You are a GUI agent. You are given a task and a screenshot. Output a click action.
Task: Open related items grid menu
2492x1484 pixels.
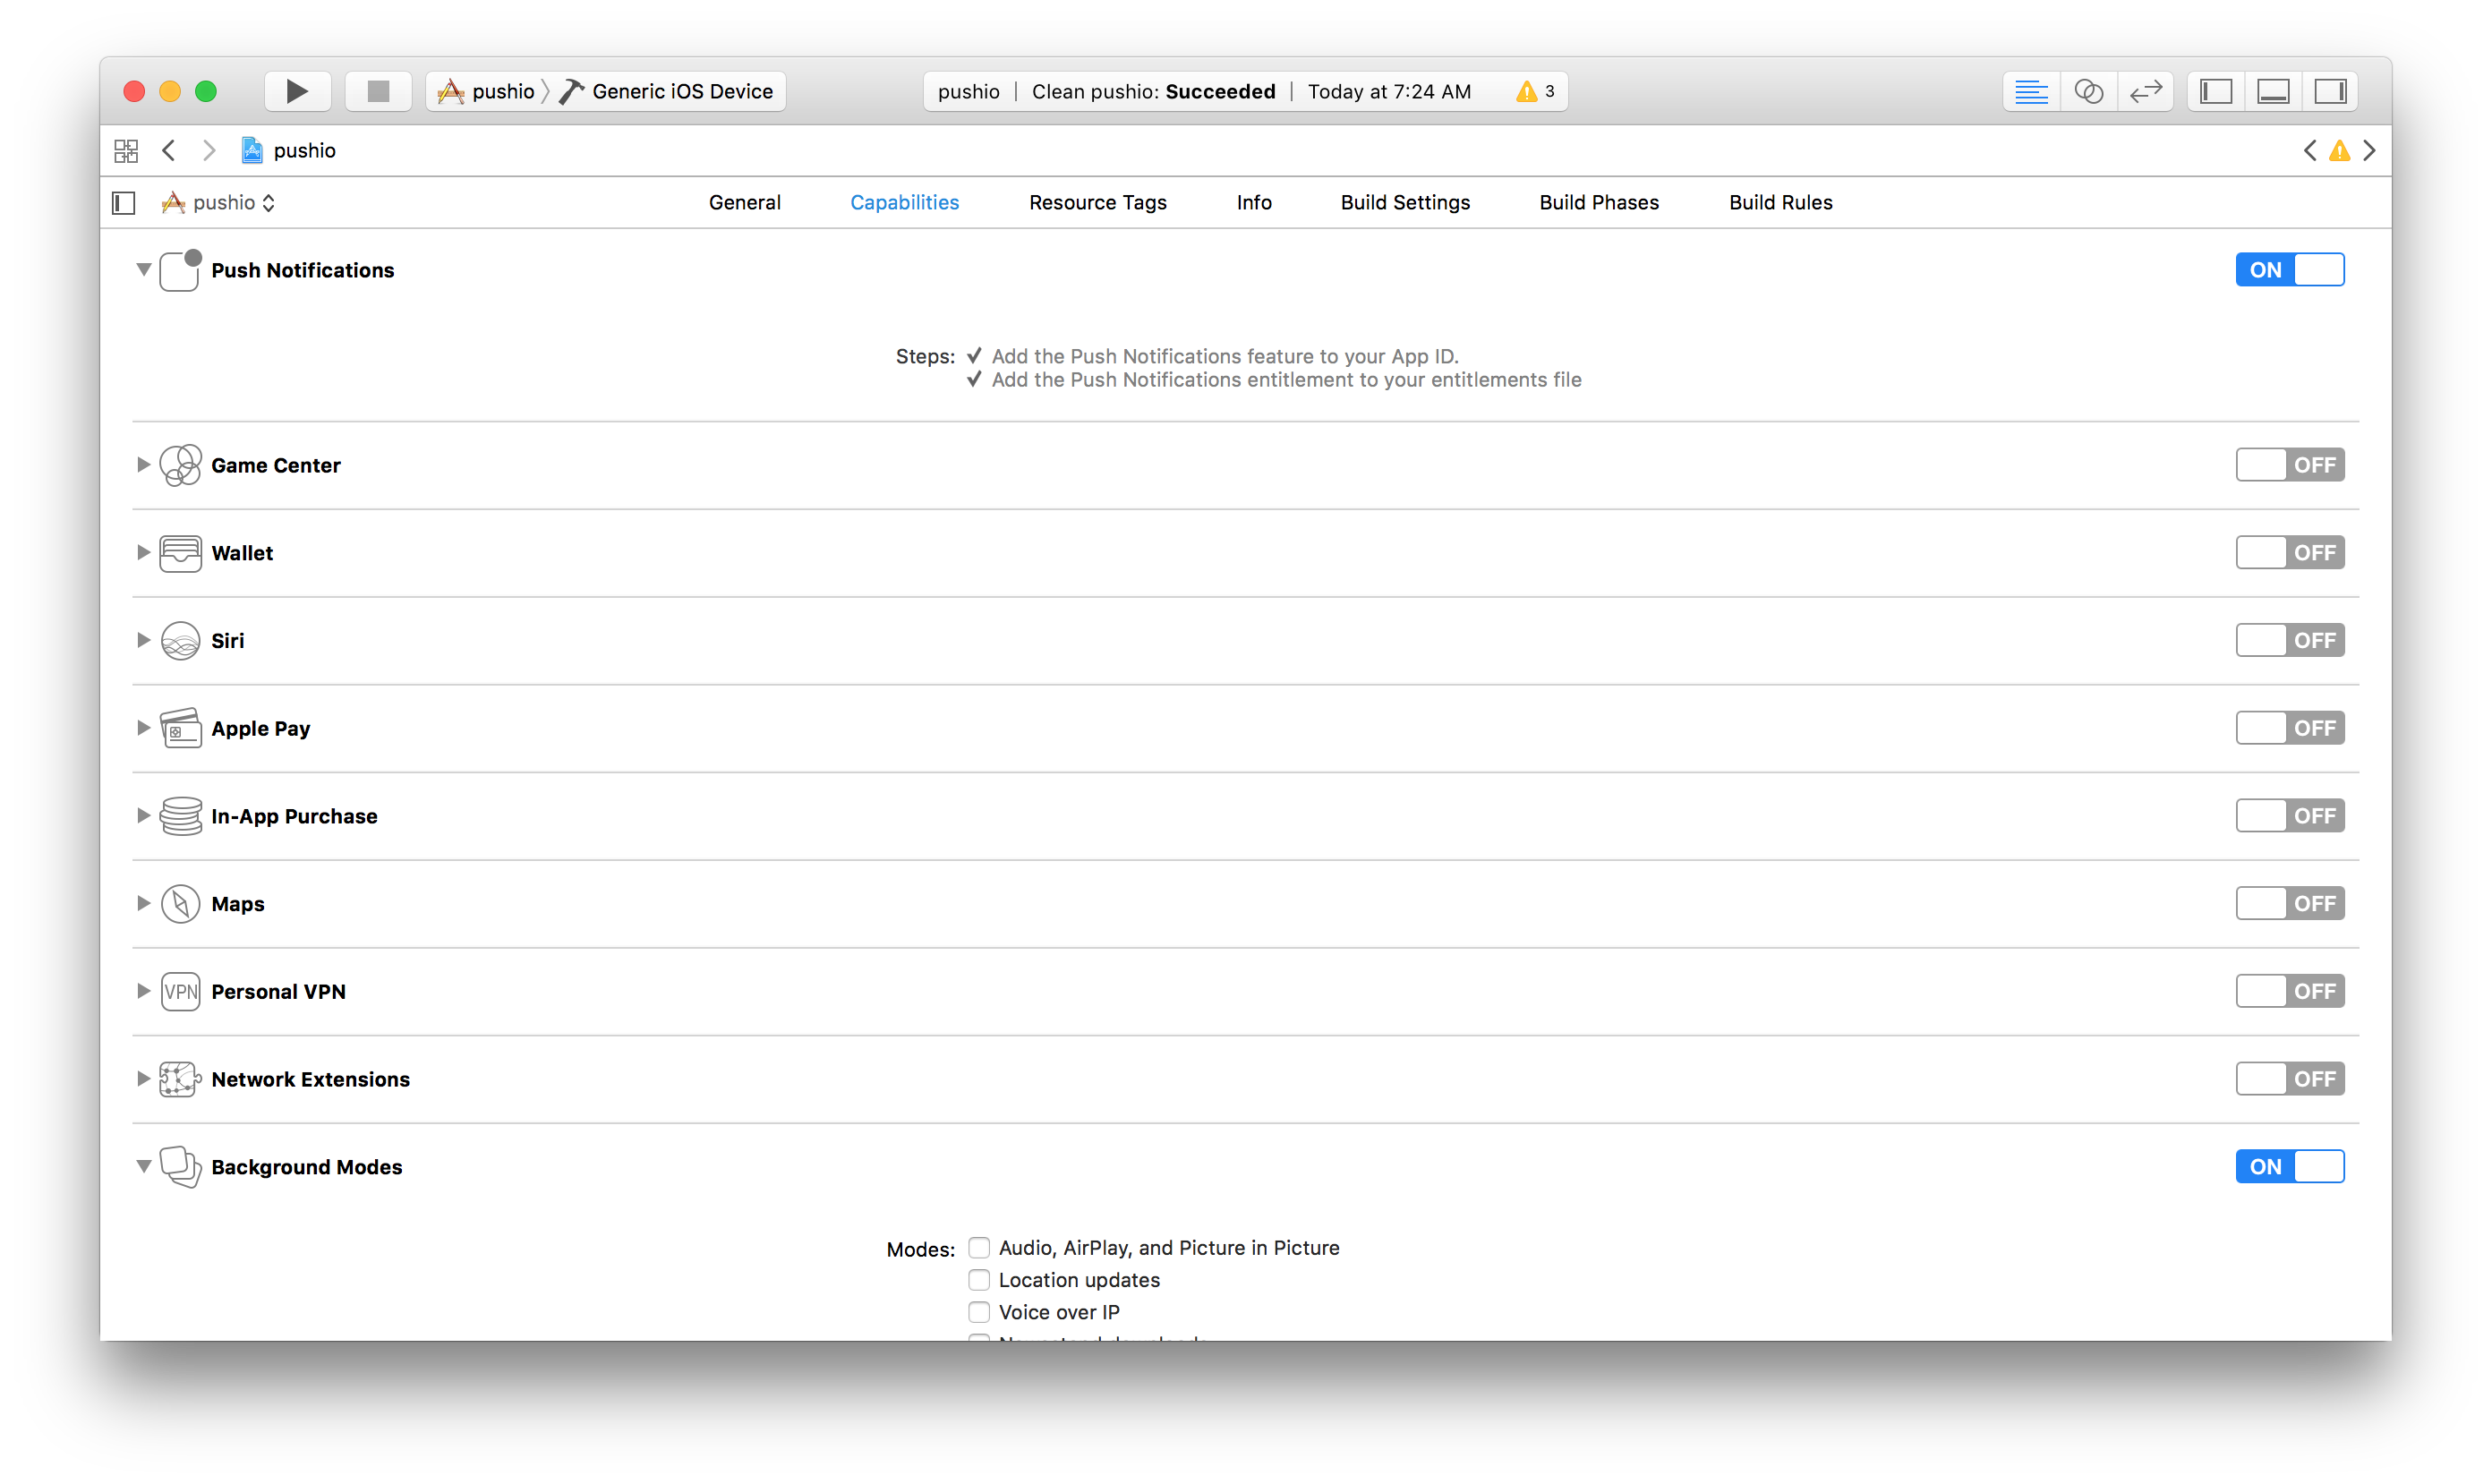(x=126, y=151)
